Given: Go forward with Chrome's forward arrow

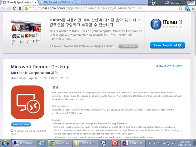Looking at the screenshot, I should 9,8.
